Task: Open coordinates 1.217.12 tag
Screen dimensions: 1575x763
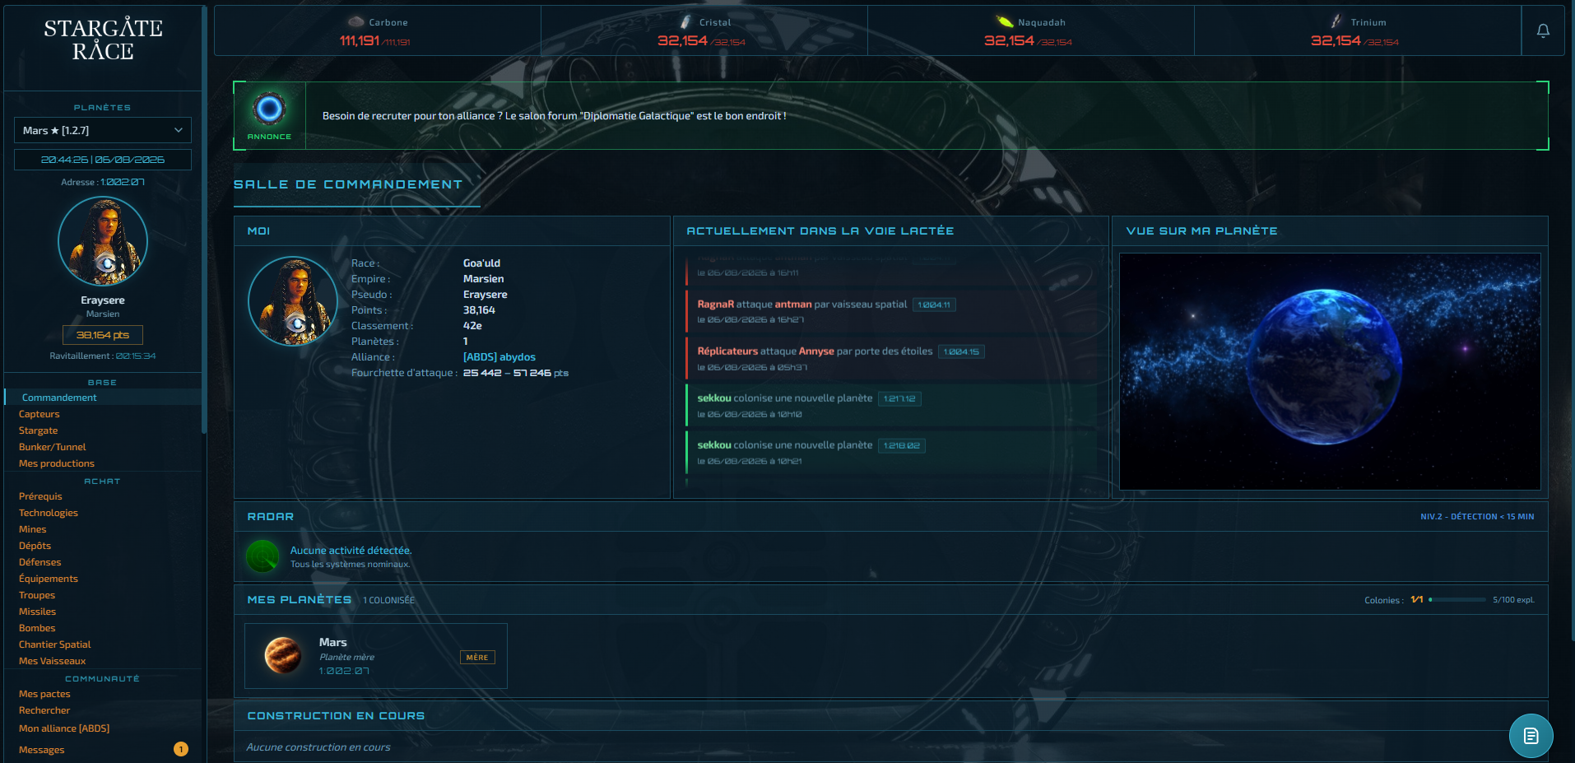Action: pos(899,398)
